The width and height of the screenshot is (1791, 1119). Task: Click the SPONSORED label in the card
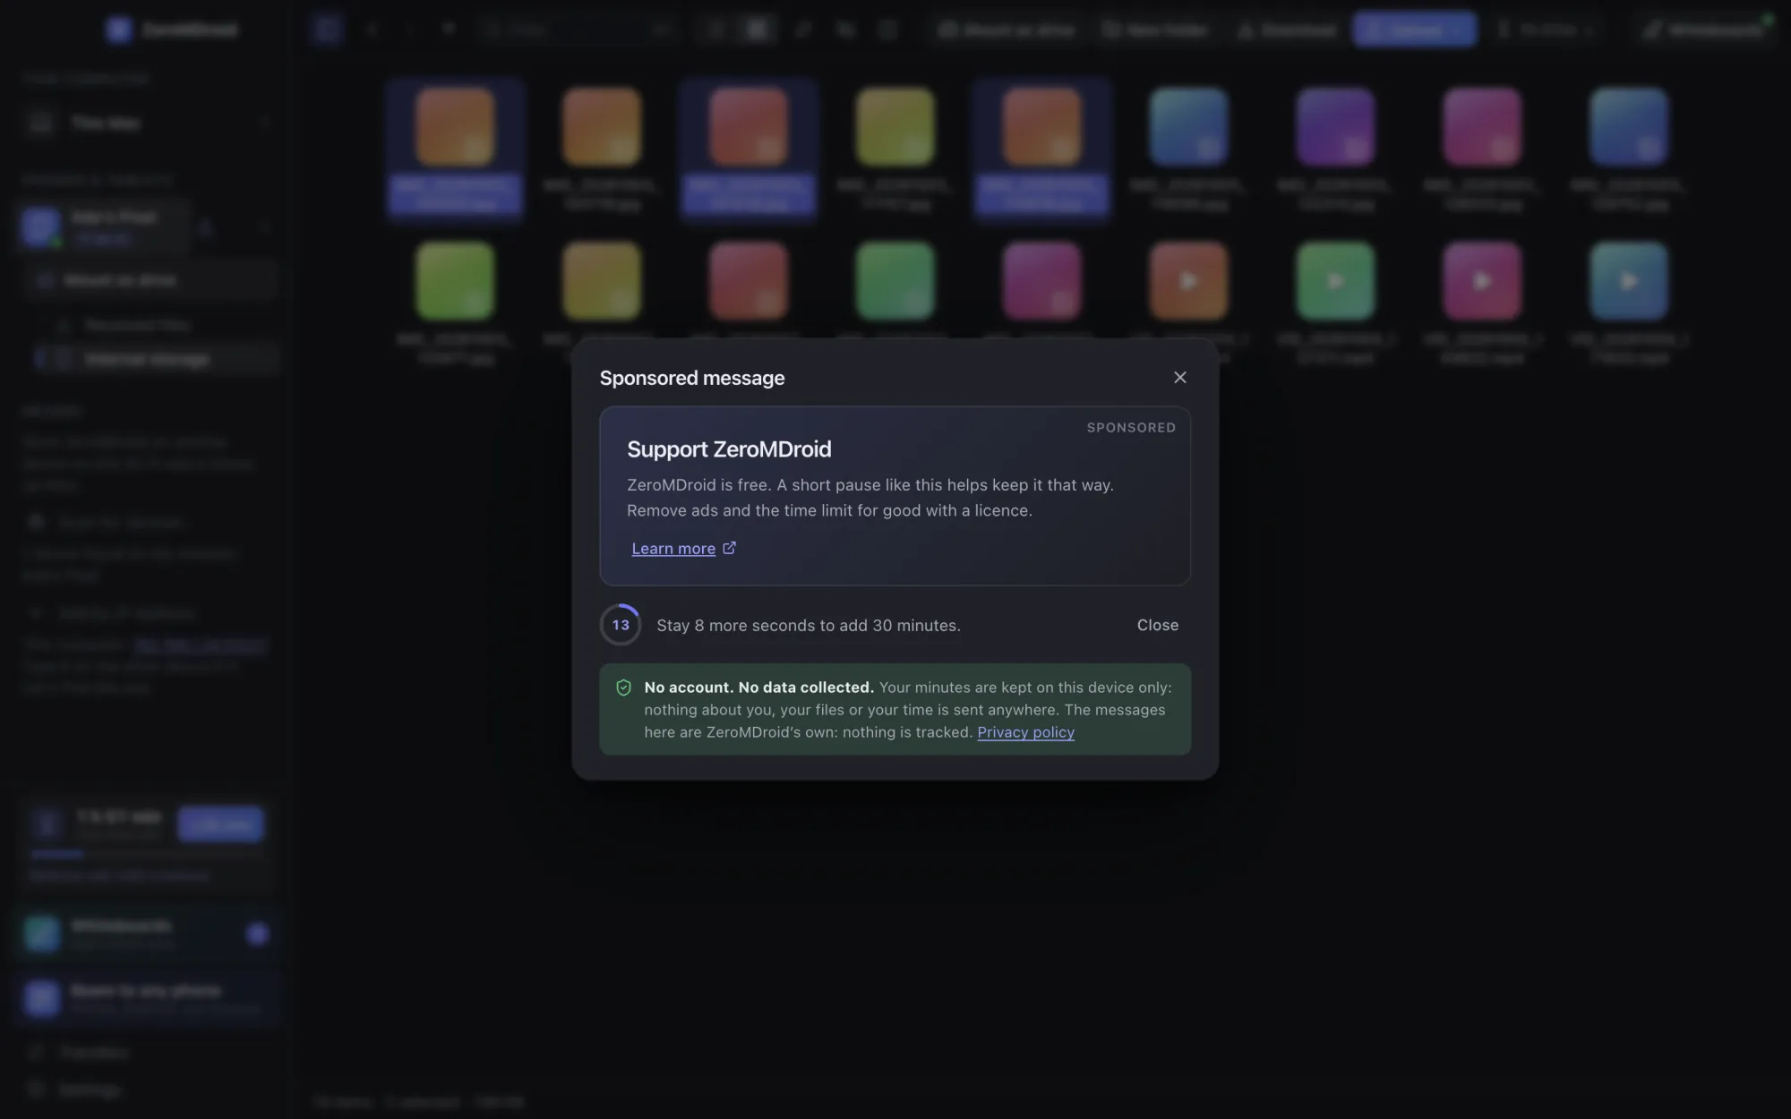click(1131, 428)
